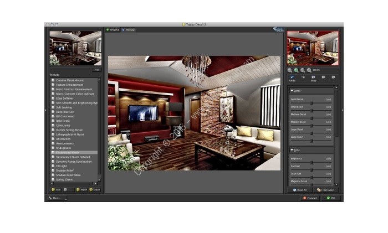The height and width of the screenshot is (233, 388).
Task: Click the Hide button under the navigator
Action: tap(96, 70)
